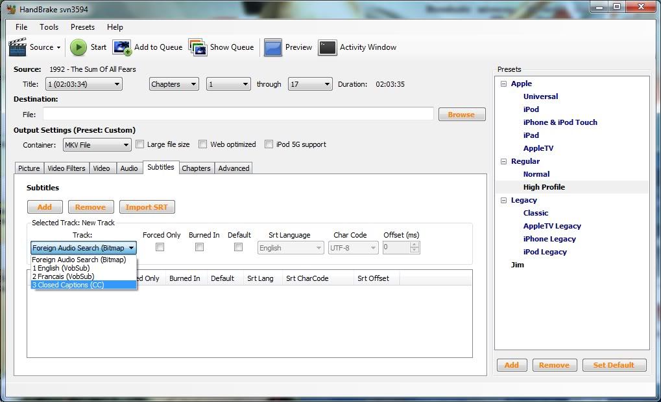The width and height of the screenshot is (661, 402).
Task: Select the AppleTV Legacy preset
Action: tap(552, 226)
